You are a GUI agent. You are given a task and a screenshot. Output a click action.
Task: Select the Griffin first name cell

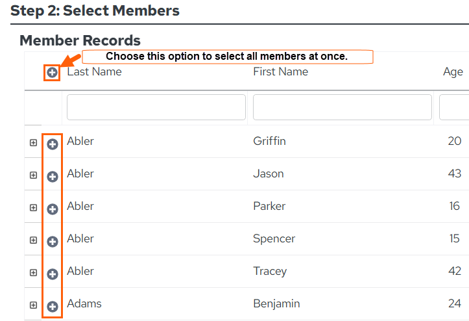[x=269, y=141]
